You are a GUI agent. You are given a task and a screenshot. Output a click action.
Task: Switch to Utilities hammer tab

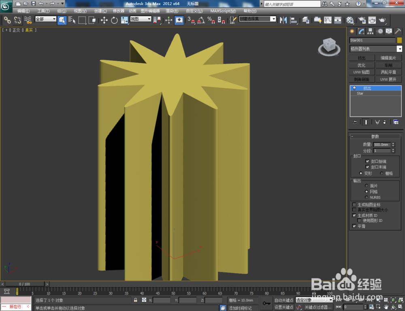(398, 31)
